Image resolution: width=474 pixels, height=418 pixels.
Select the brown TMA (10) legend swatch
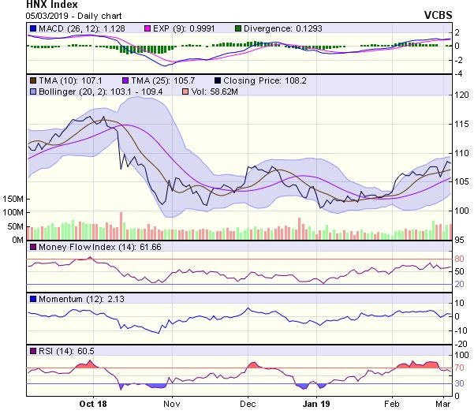pos(32,80)
